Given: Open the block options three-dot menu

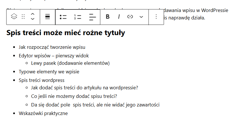Looking at the screenshot, I should [x=156, y=17].
